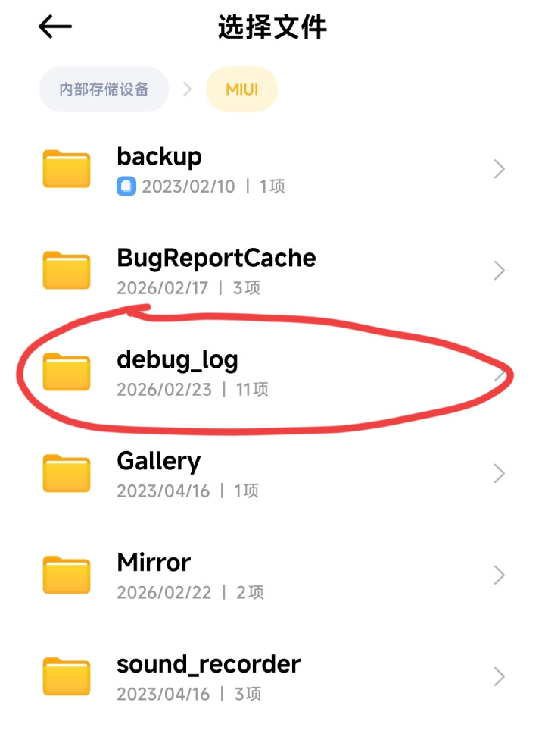Select the MIUI breadcrumb chip

pos(241,89)
